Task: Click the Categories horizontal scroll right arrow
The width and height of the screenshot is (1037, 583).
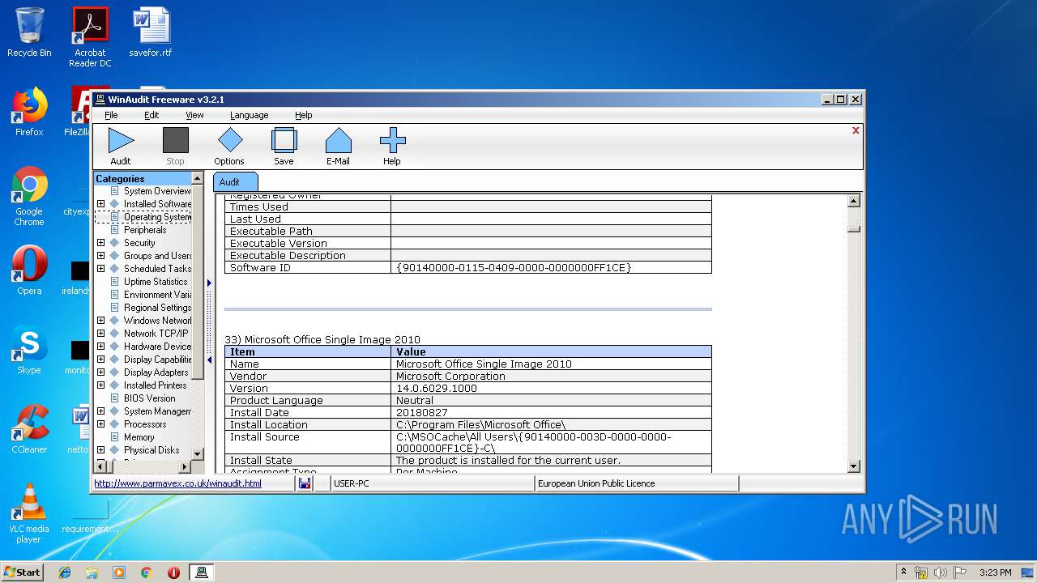Action: point(185,466)
